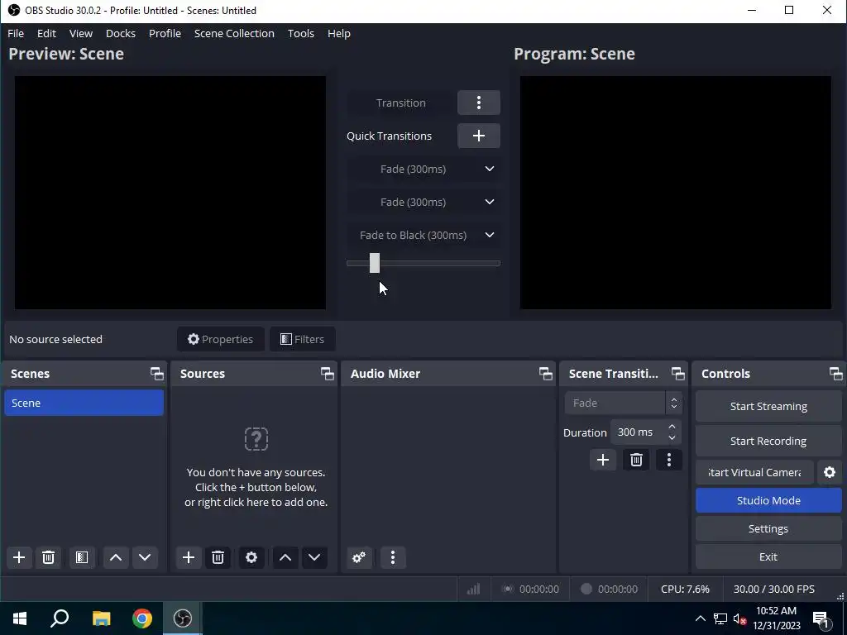Undock the Scenes panel

(156, 373)
